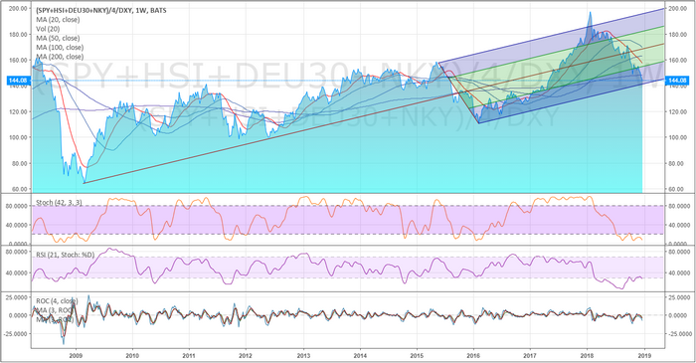Click the 144.08 price tag on left axis
696x363 pixels.
pos(19,81)
